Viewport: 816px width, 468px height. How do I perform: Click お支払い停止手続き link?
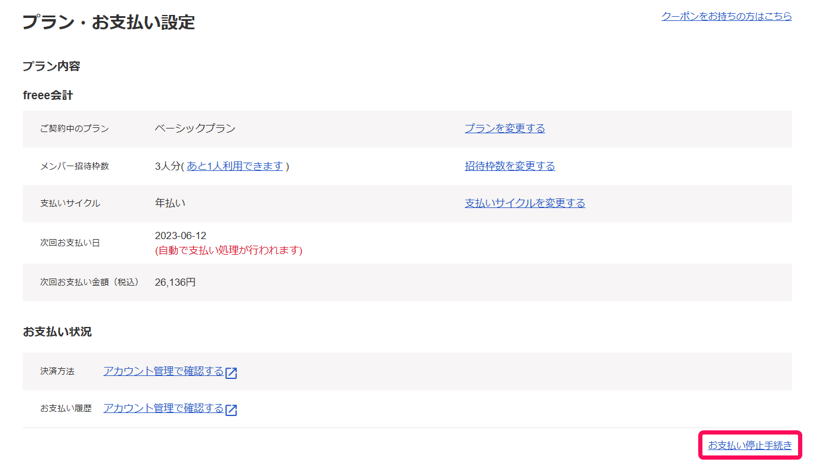[x=750, y=445]
